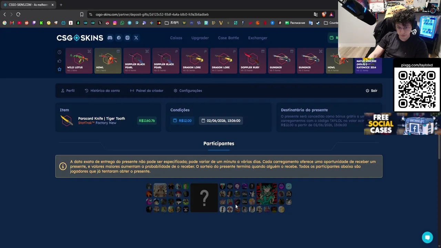Open the Discord icon in site header
The image size is (441, 248).
click(x=110, y=38)
